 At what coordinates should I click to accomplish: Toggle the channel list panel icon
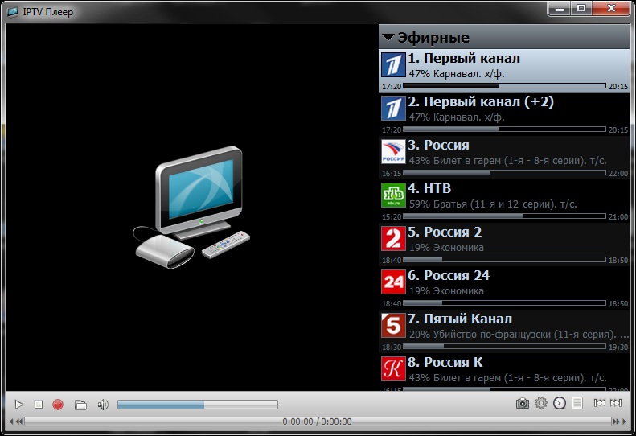[577, 403]
